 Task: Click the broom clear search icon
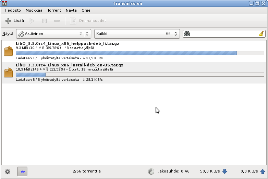click(x=261, y=34)
